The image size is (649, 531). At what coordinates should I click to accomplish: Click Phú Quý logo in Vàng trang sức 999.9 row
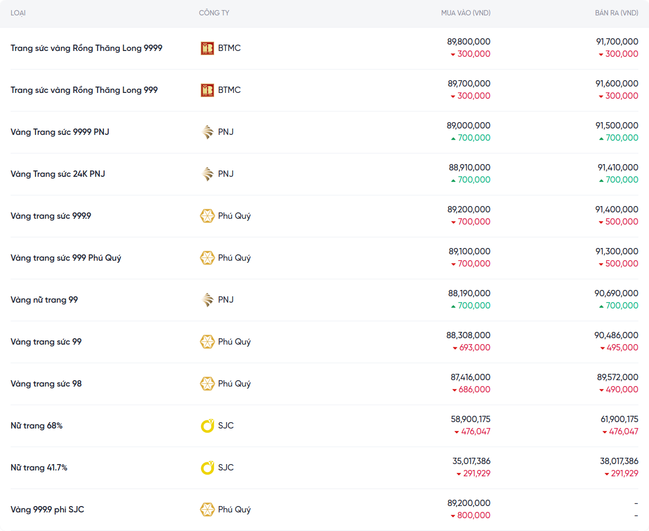tap(207, 216)
